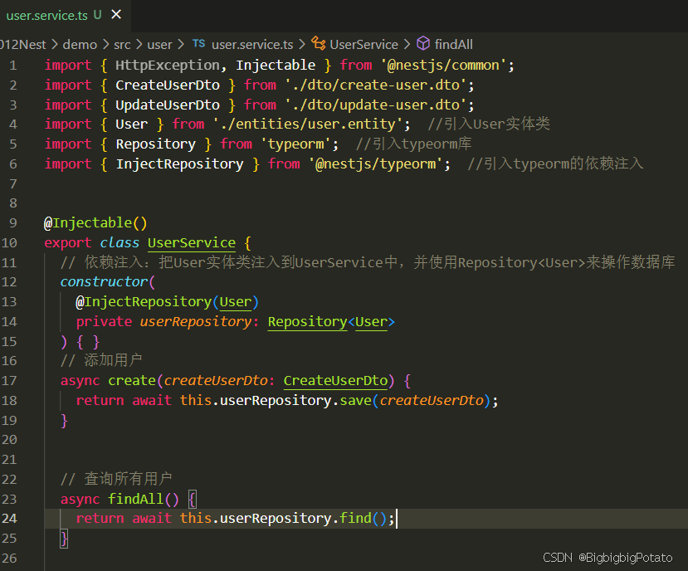Select the user.service.ts editor tab
The height and width of the screenshot is (571, 688).
(x=65, y=16)
